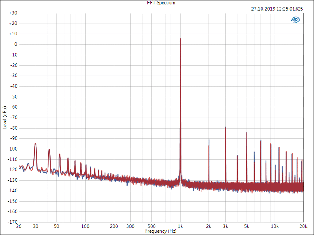Click the 3 kHz harmonic peak tip

point(225,127)
